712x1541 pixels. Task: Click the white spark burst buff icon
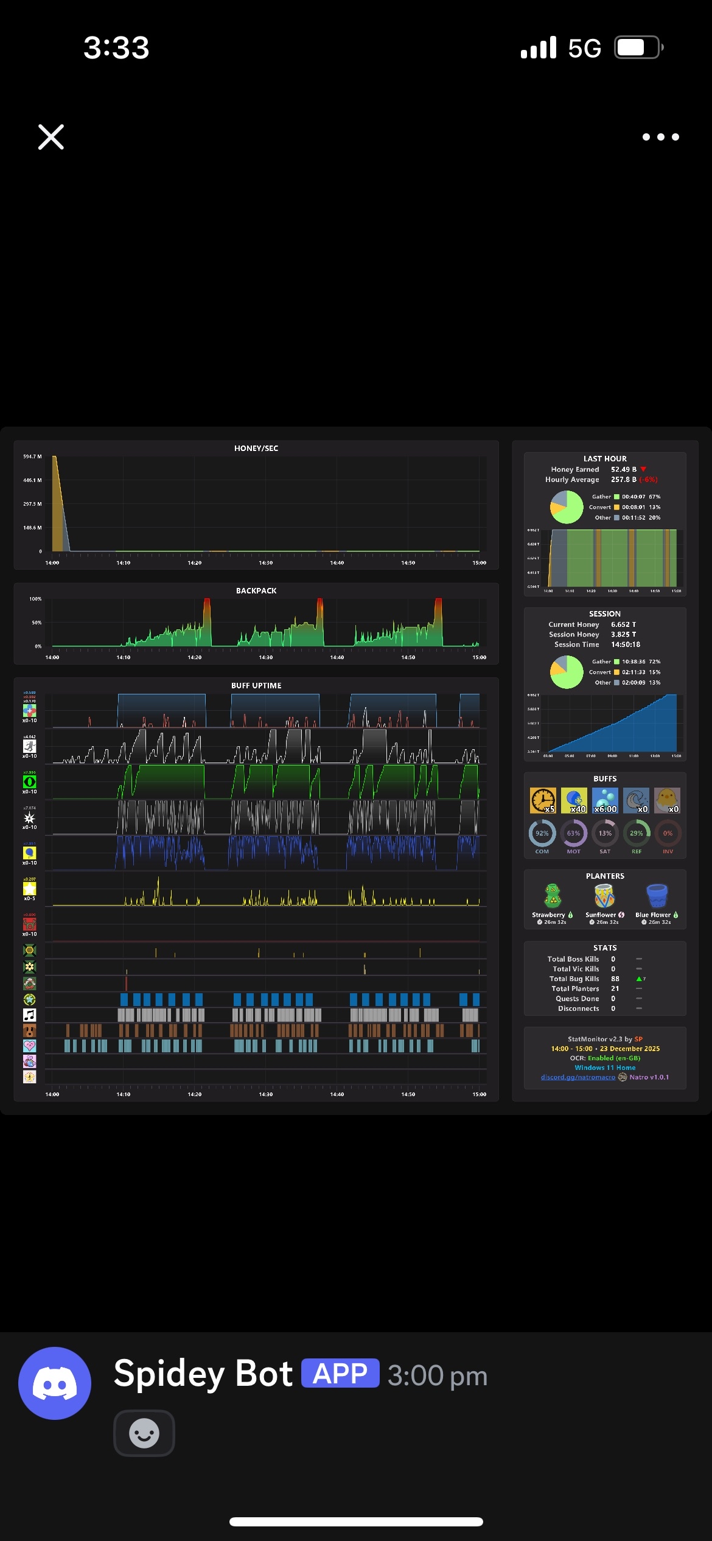coord(29,817)
